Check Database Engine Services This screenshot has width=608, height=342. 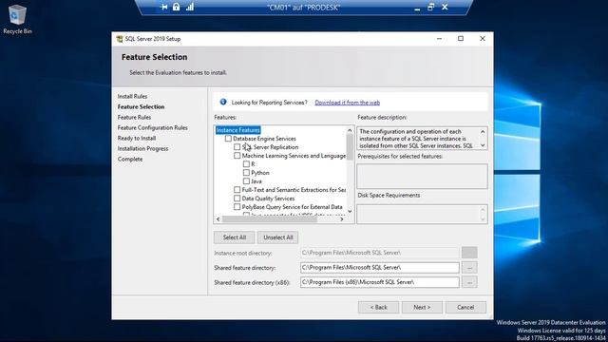click(x=228, y=139)
